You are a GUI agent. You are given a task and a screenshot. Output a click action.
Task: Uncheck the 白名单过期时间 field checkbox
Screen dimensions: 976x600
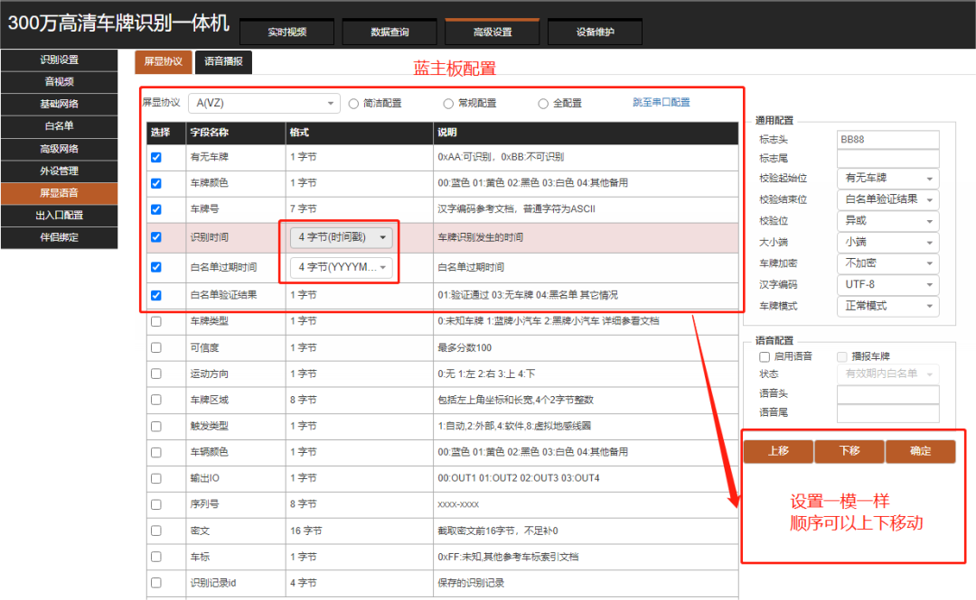coord(156,267)
